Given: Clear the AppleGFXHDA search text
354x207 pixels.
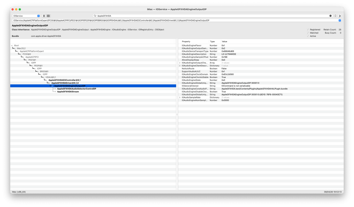Looking at the screenshot, I should (x=330, y=16).
